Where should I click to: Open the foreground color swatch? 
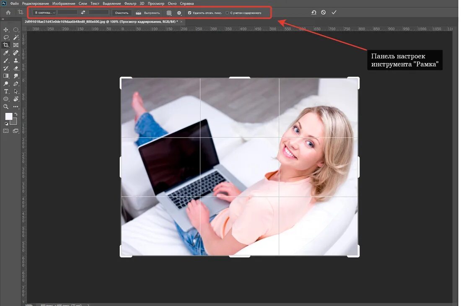click(9, 117)
